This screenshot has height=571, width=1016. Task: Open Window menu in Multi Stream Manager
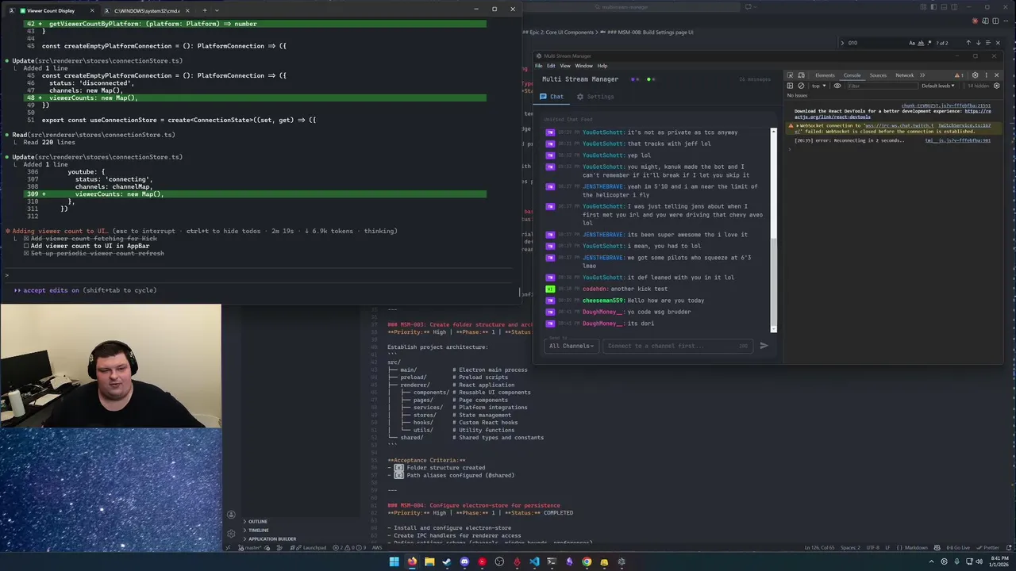[584, 66]
